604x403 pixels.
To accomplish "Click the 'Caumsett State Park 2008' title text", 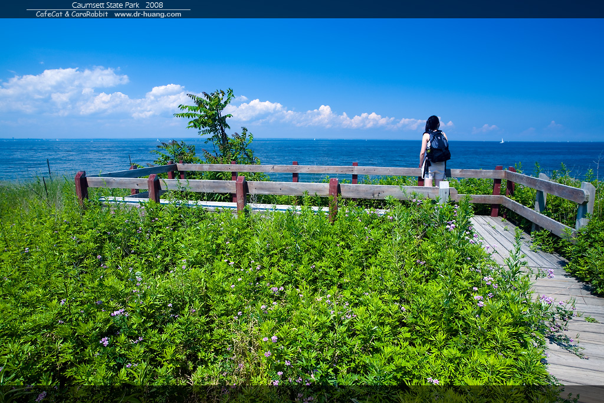I will (x=117, y=5).
